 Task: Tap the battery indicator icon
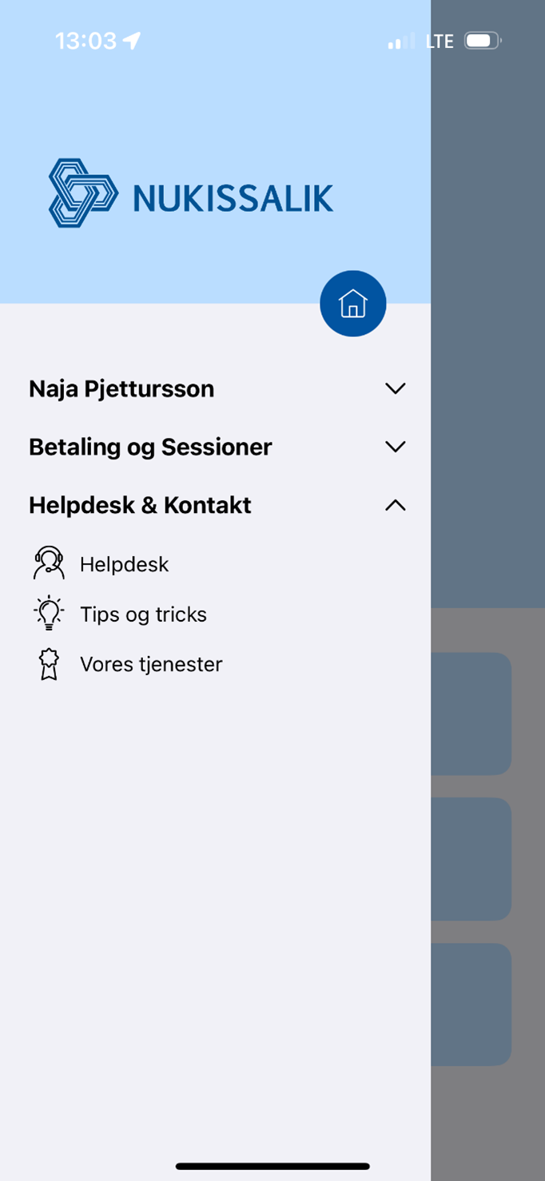482,41
